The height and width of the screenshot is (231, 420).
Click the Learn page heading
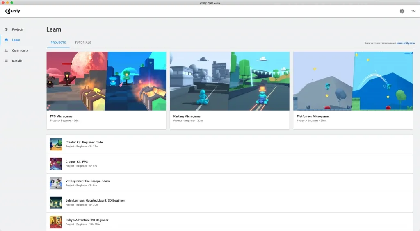tap(54, 29)
